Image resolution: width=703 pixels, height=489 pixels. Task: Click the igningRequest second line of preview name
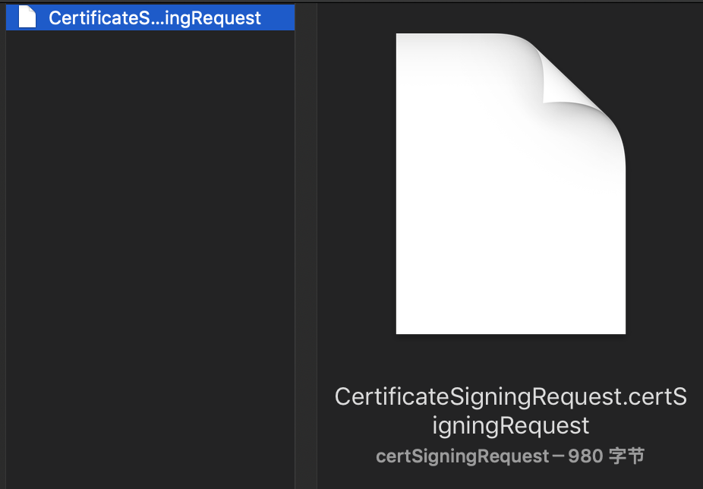coord(511,425)
